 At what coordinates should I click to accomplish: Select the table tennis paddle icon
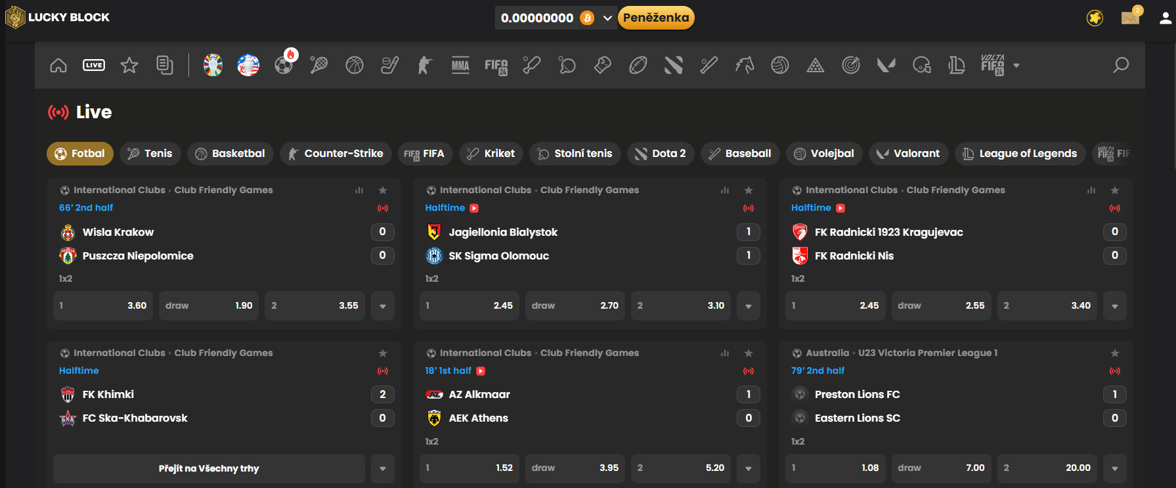(567, 65)
